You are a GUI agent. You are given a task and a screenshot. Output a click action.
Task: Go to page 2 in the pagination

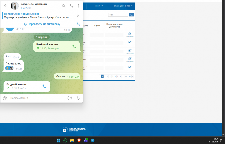(105, 76)
